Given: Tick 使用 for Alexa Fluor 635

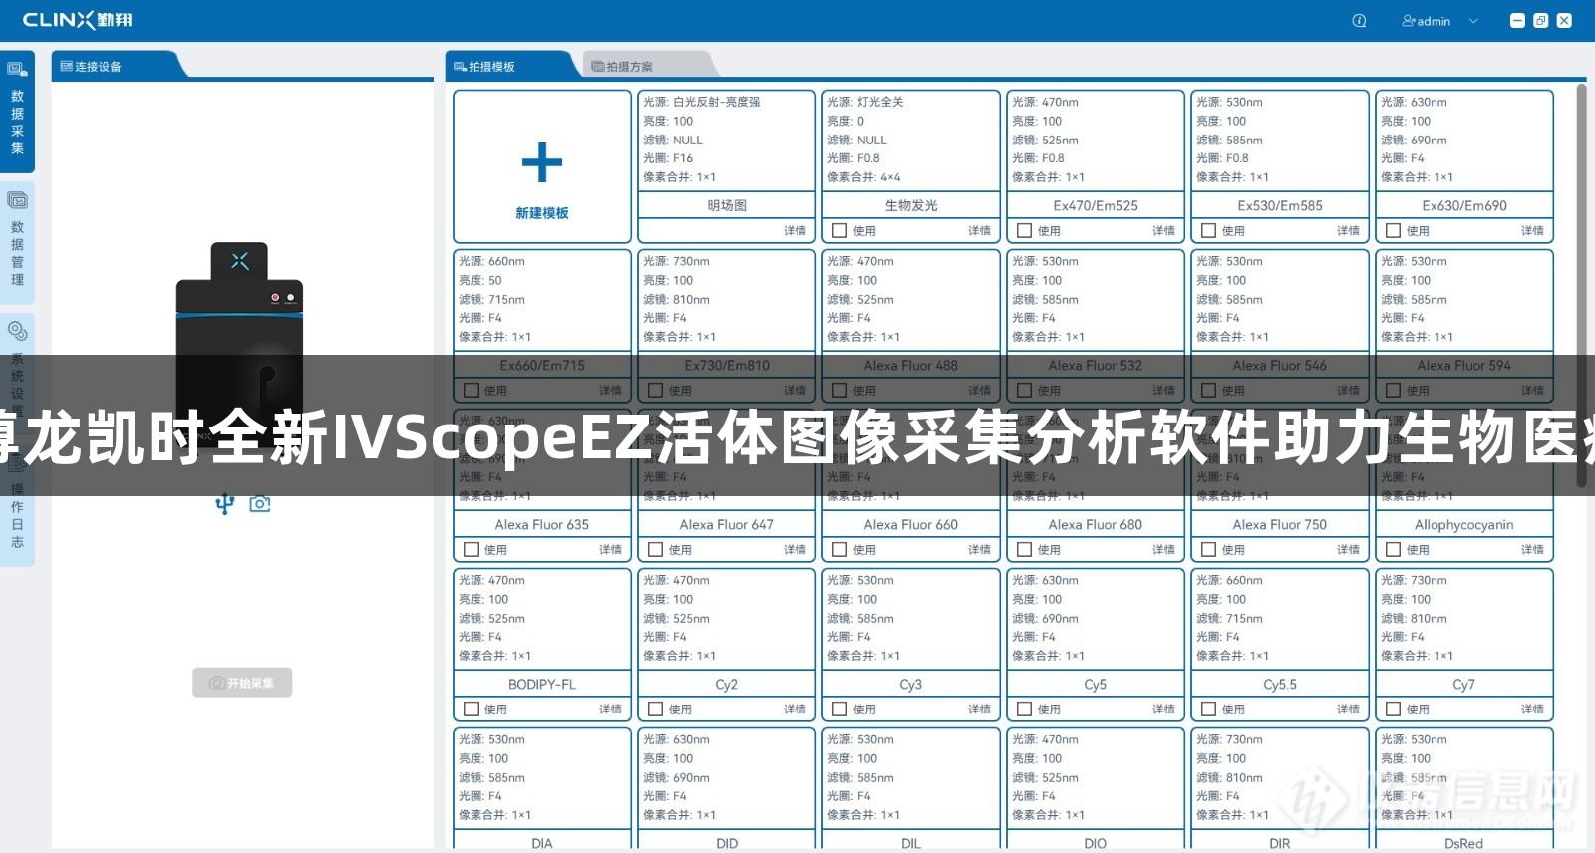Looking at the screenshot, I should click(472, 550).
